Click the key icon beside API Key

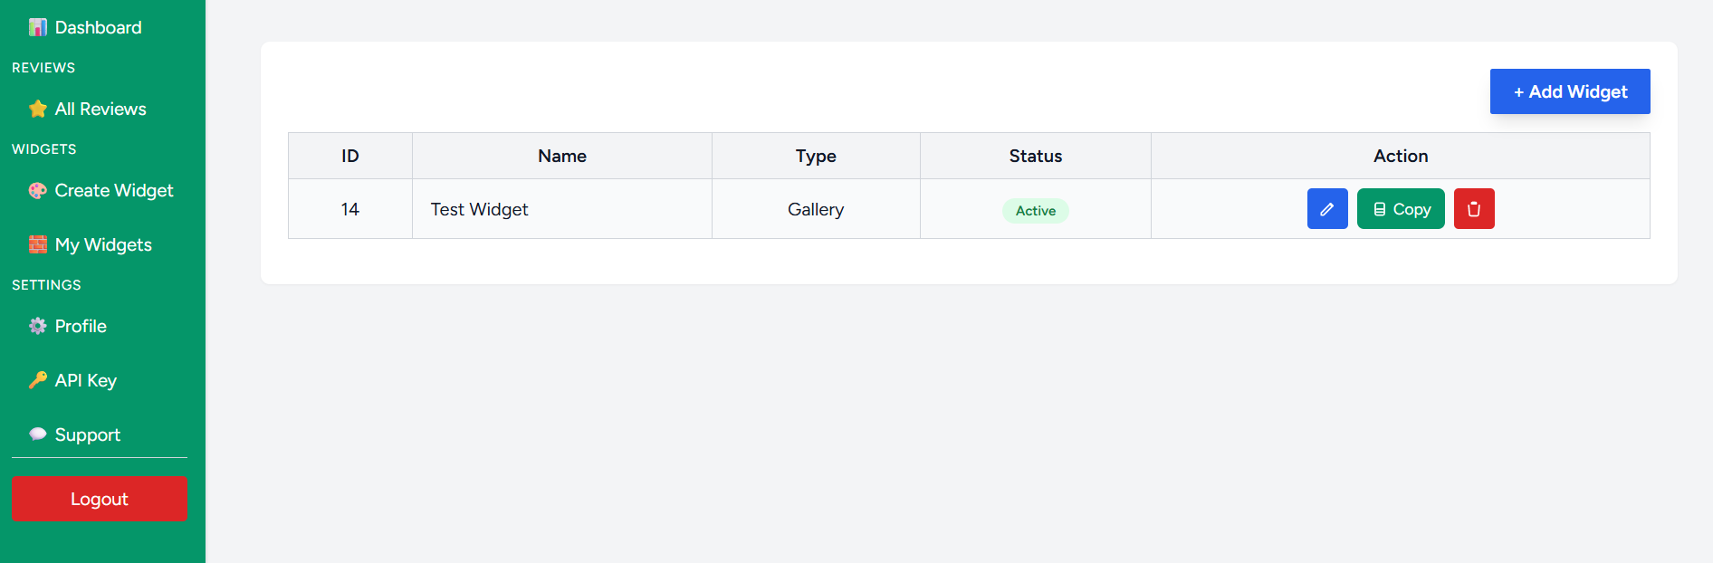click(37, 380)
